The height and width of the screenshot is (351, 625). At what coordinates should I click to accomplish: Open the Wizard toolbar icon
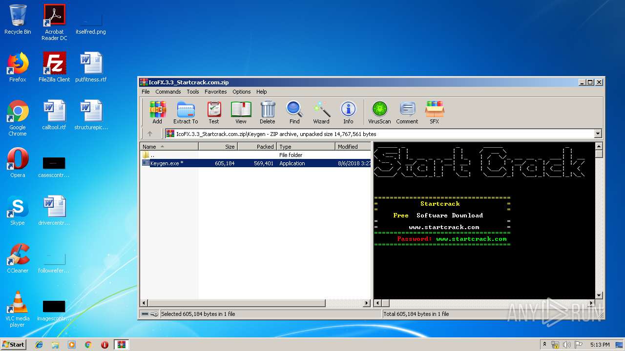(x=321, y=113)
